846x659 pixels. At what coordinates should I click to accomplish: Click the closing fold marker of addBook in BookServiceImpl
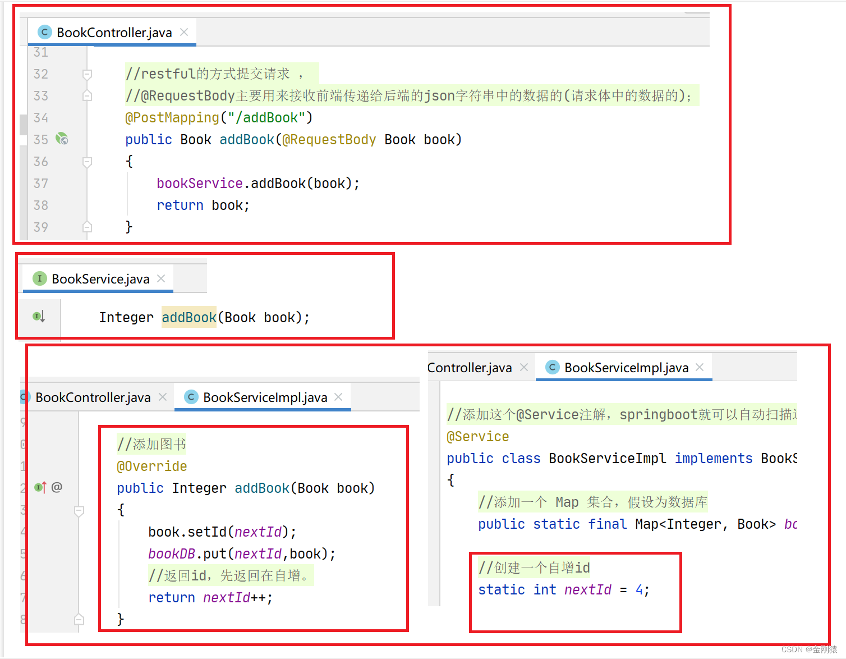click(x=79, y=619)
